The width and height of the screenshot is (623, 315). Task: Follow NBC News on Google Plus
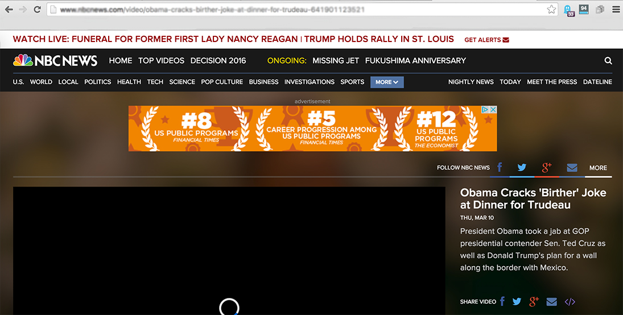(547, 167)
